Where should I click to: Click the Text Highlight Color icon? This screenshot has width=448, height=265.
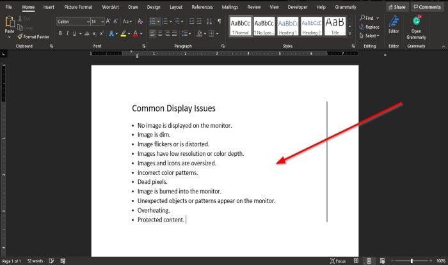[x=123, y=33]
